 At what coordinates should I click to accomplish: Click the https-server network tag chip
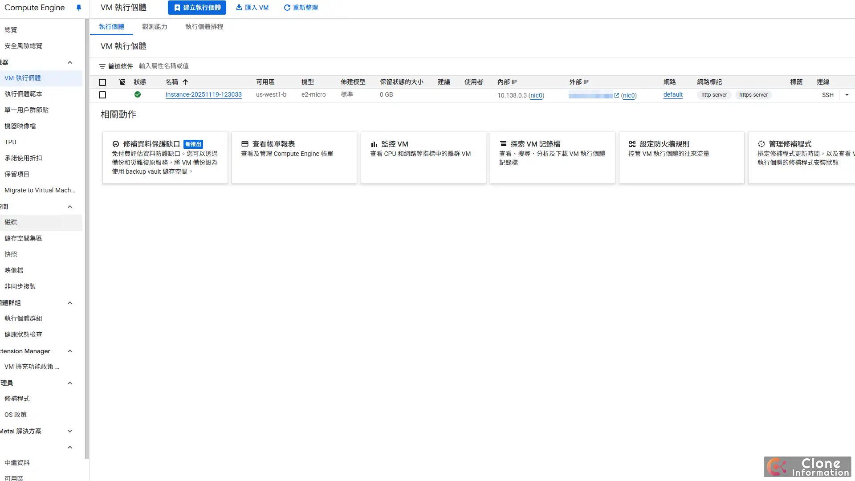[753, 95]
